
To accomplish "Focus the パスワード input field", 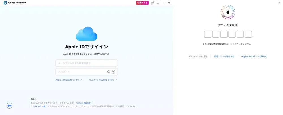I will tap(86, 72).
